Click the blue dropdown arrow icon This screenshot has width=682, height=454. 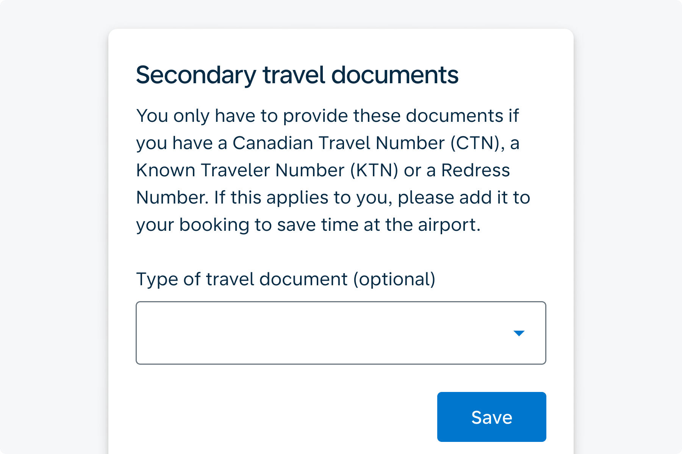point(519,333)
